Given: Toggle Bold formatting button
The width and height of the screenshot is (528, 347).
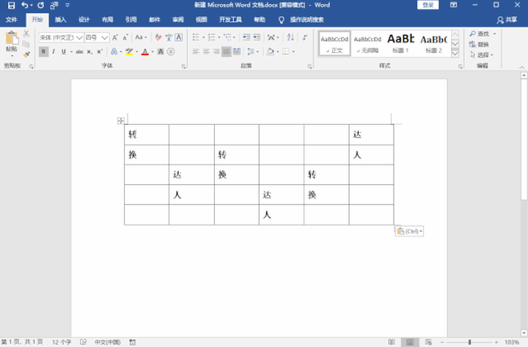Looking at the screenshot, I should [43, 51].
